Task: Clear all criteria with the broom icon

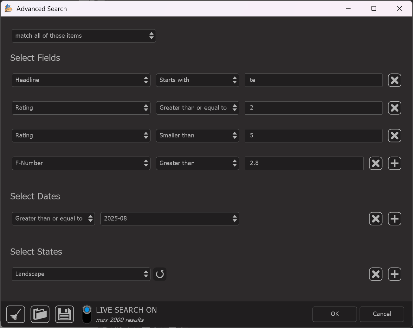Action: coord(16,314)
